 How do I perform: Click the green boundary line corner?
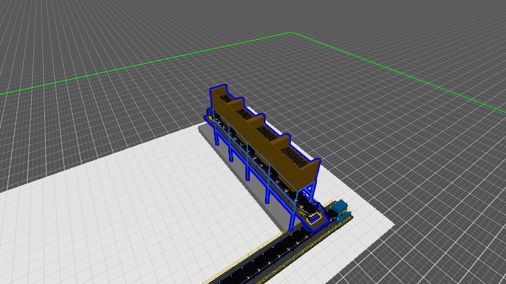[x=292, y=32]
